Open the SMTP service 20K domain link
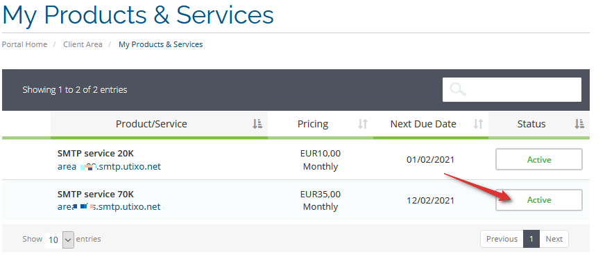605x279 pixels. pyautogui.click(x=109, y=167)
